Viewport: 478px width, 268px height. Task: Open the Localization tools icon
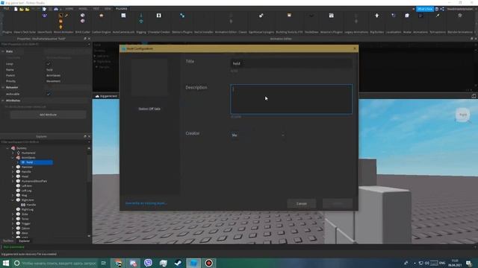[x=394, y=16]
